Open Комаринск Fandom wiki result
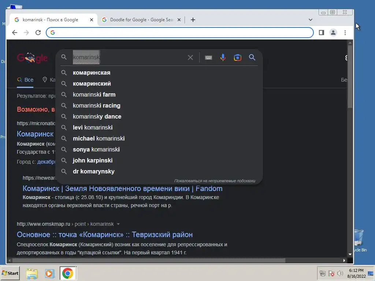This screenshot has height=281, width=375. coord(122,188)
